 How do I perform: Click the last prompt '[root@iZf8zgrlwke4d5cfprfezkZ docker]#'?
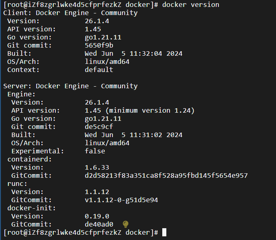[x=81, y=232]
